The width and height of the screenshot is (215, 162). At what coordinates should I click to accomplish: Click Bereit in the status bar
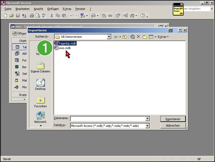[7, 159]
